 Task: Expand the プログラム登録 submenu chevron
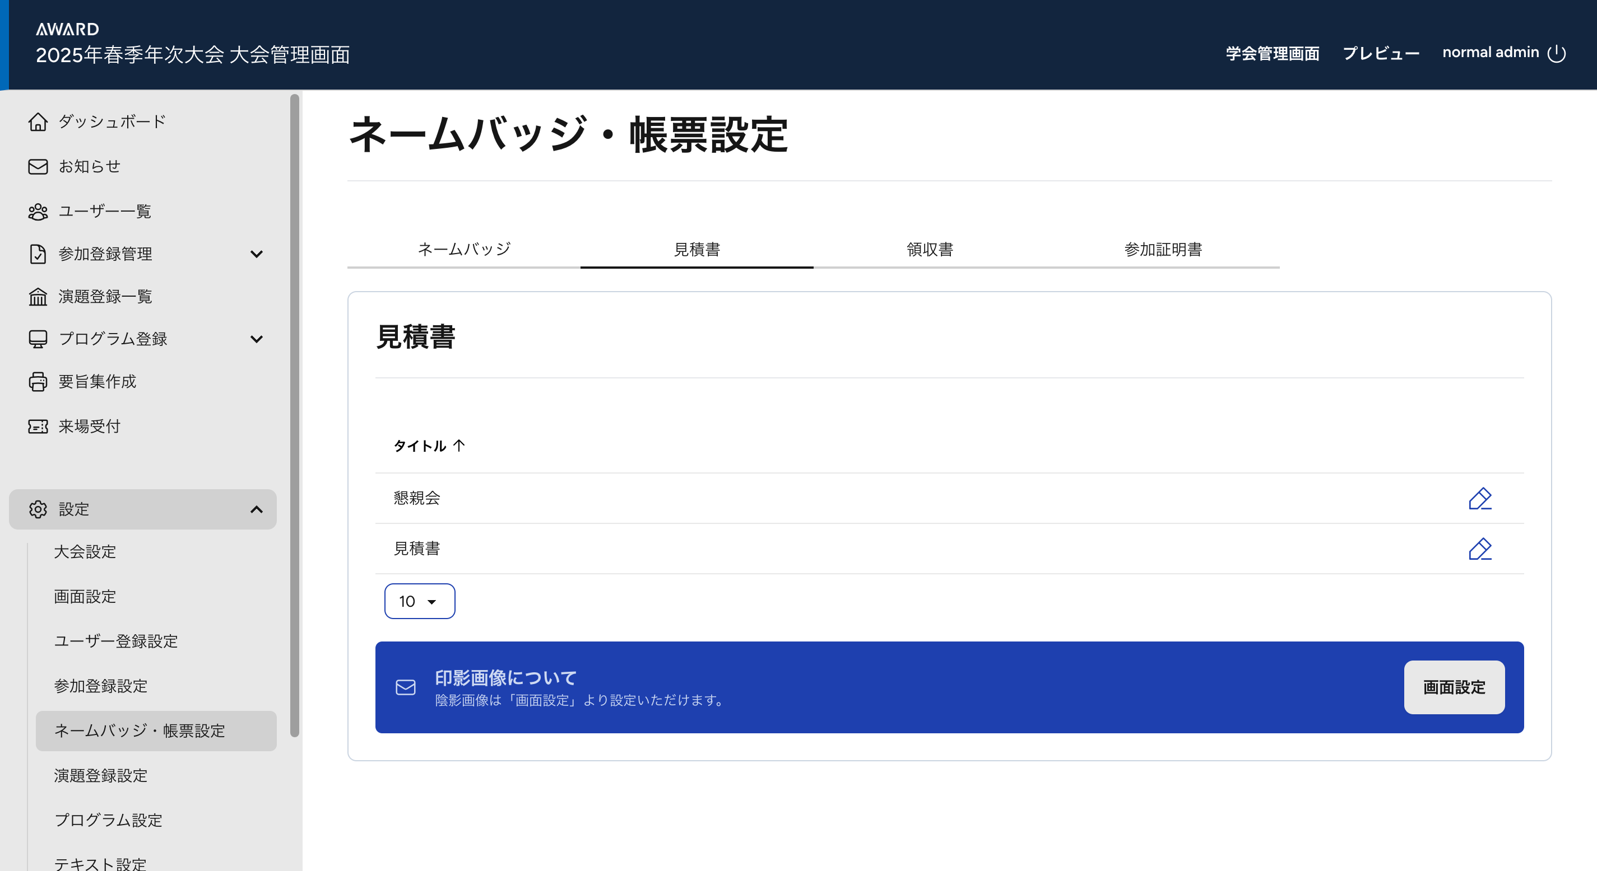coord(256,339)
